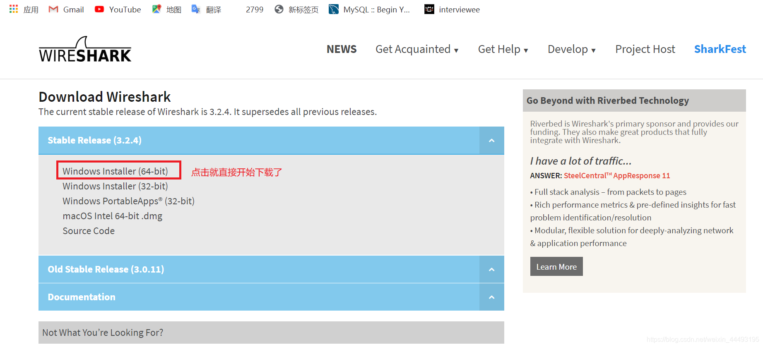This screenshot has width=763, height=347.
Task: Open the Project Host menu item
Action: pyautogui.click(x=645, y=49)
